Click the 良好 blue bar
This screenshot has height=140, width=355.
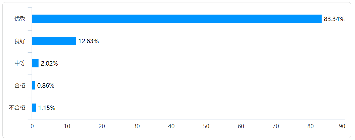tap(54, 41)
